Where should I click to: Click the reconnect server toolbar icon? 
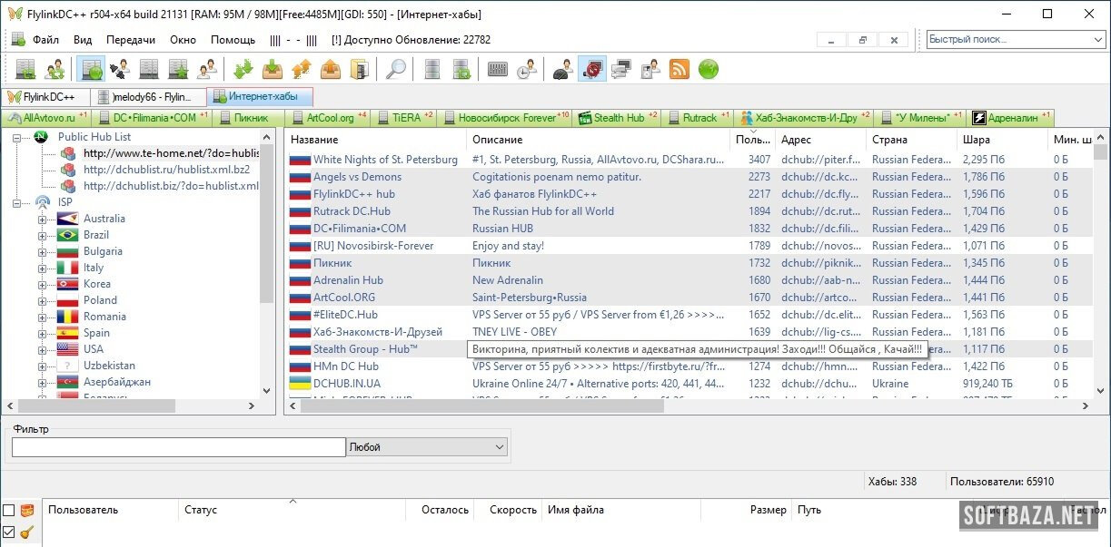click(x=25, y=69)
